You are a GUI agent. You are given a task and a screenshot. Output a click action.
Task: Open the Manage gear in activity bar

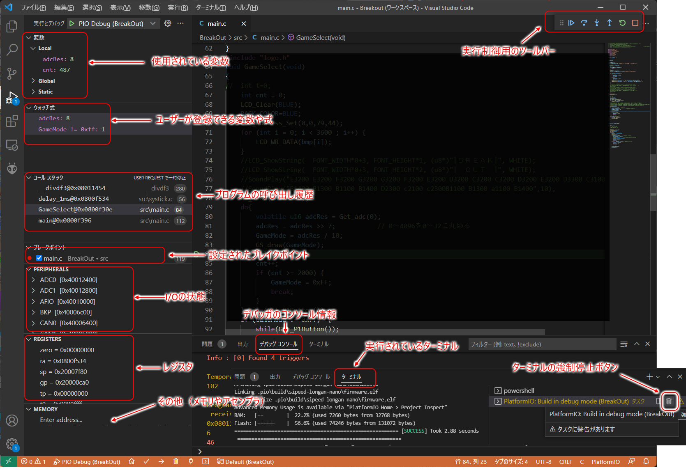click(x=12, y=444)
